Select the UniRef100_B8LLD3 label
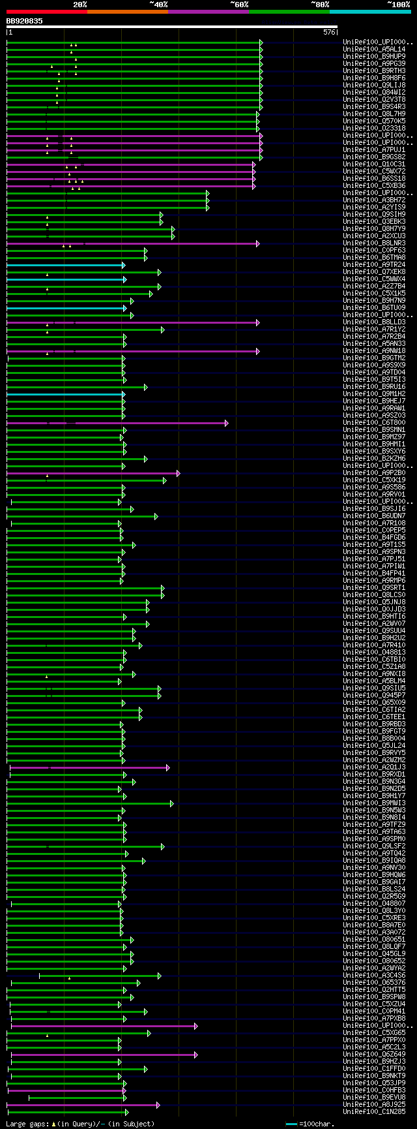417x1129 pixels. click(374, 322)
